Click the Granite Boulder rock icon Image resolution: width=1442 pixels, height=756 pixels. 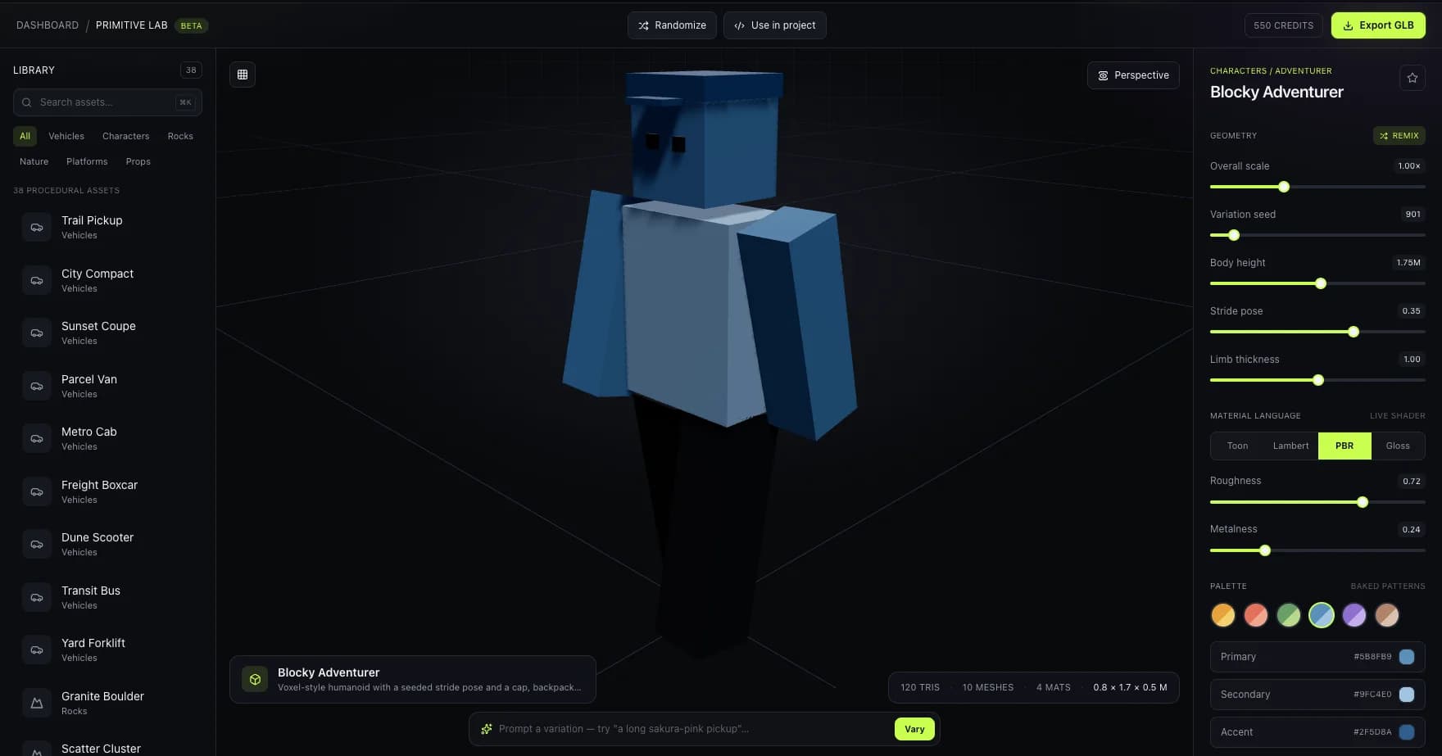[x=37, y=703]
